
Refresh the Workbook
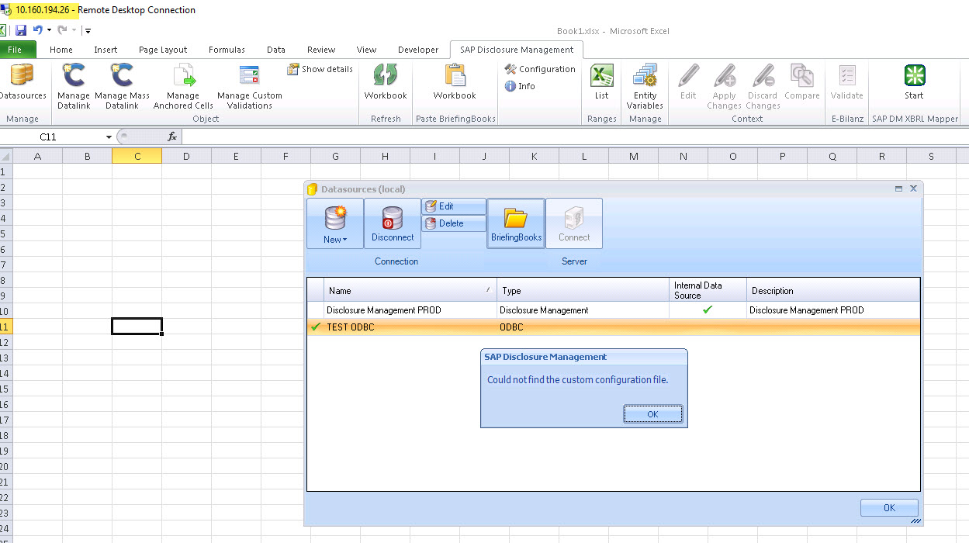[386, 82]
